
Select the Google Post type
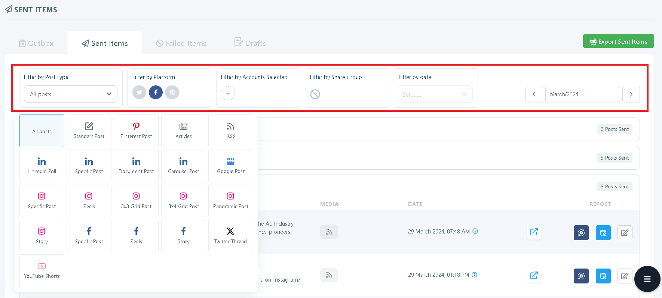pos(231,166)
